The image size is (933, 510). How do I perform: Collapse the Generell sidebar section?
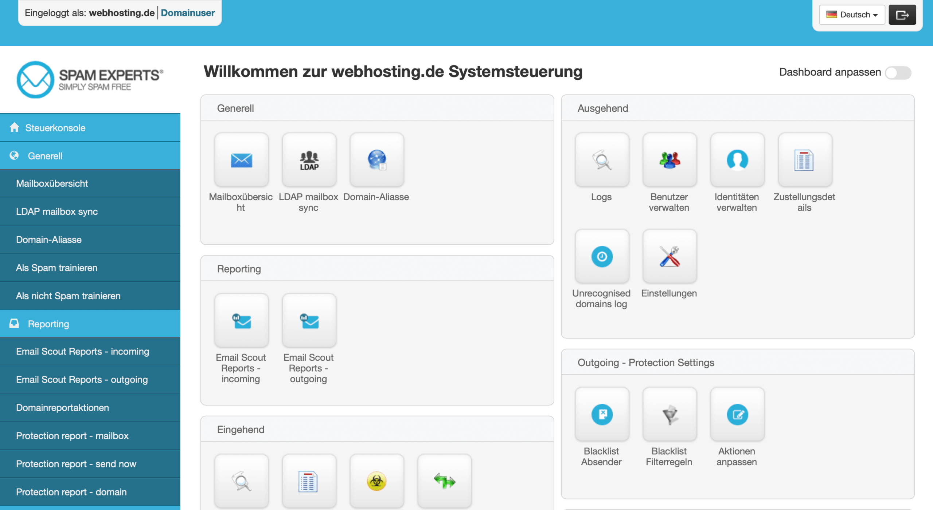pos(45,156)
